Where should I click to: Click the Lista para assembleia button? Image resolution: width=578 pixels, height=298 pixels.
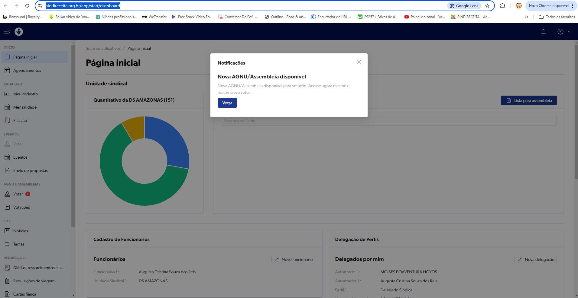pos(528,100)
